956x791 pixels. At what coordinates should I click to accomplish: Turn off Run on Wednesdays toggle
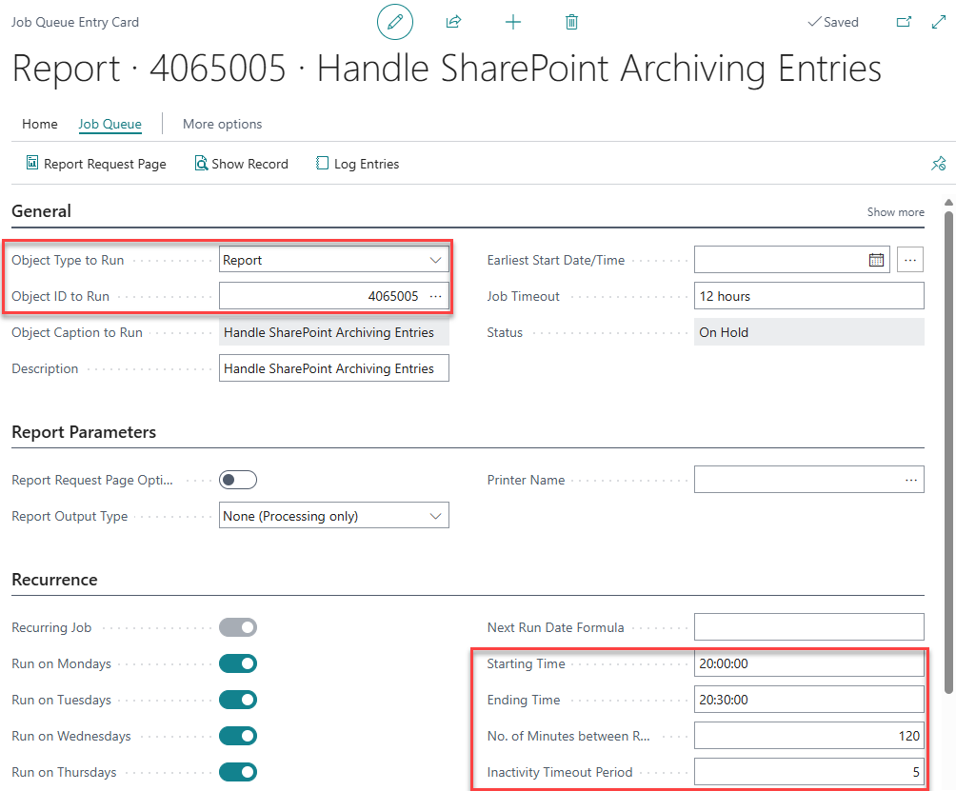(238, 736)
